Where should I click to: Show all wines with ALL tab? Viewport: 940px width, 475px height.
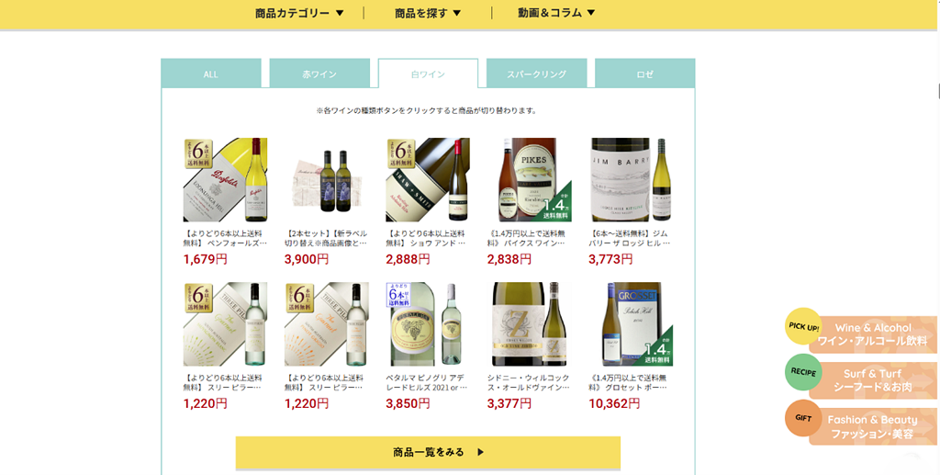pos(211,74)
